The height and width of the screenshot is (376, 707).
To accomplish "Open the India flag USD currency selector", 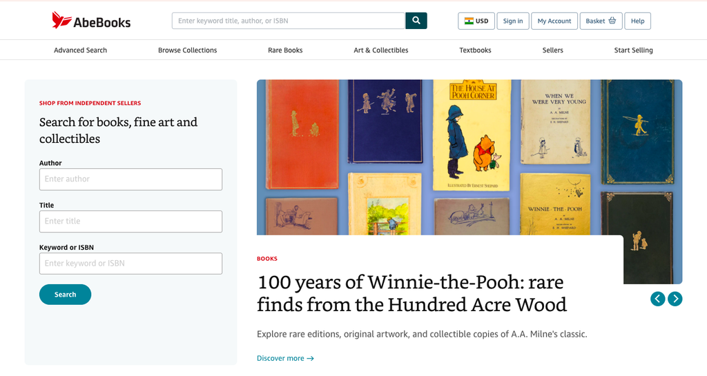I will pos(476,21).
